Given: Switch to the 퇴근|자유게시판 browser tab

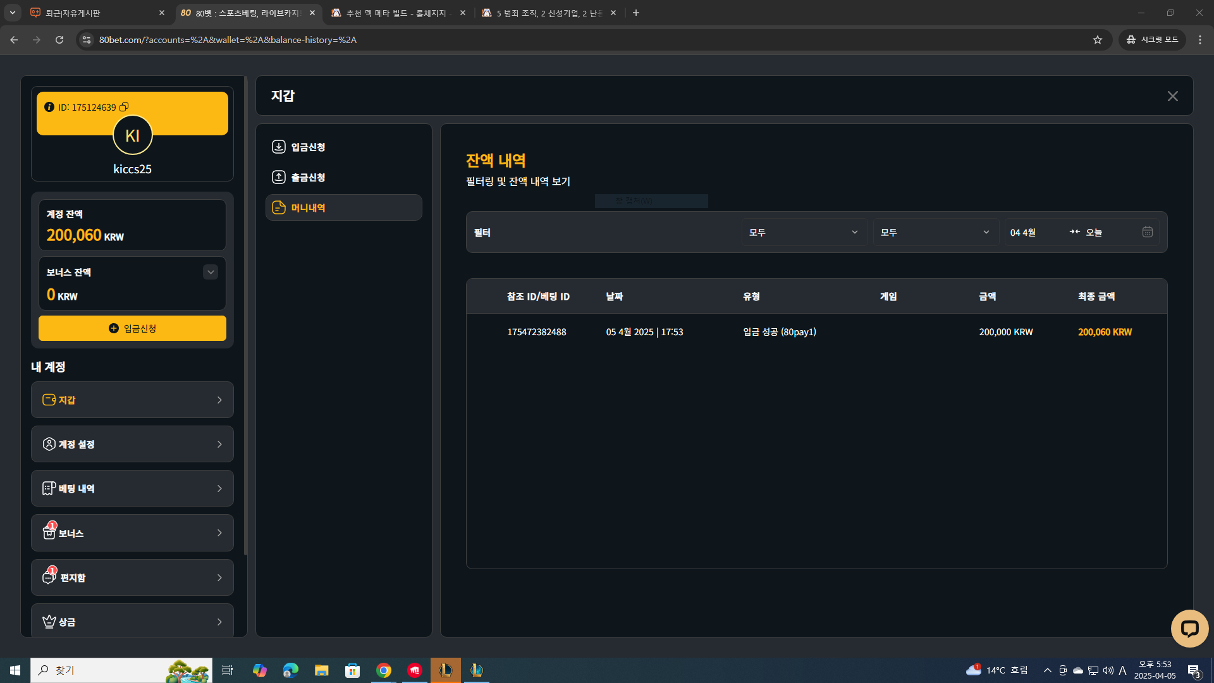Looking at the screenshot, I should coord(98,13).
